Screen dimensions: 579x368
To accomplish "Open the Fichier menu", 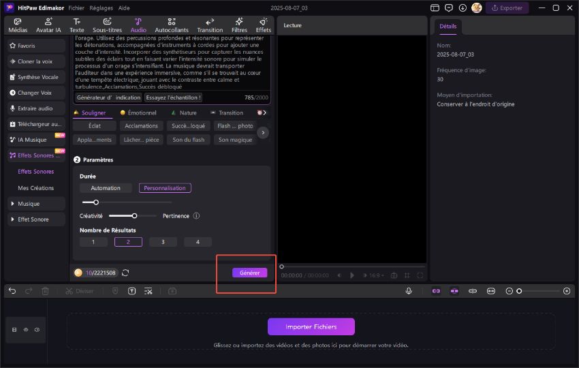I will [76, 7].
